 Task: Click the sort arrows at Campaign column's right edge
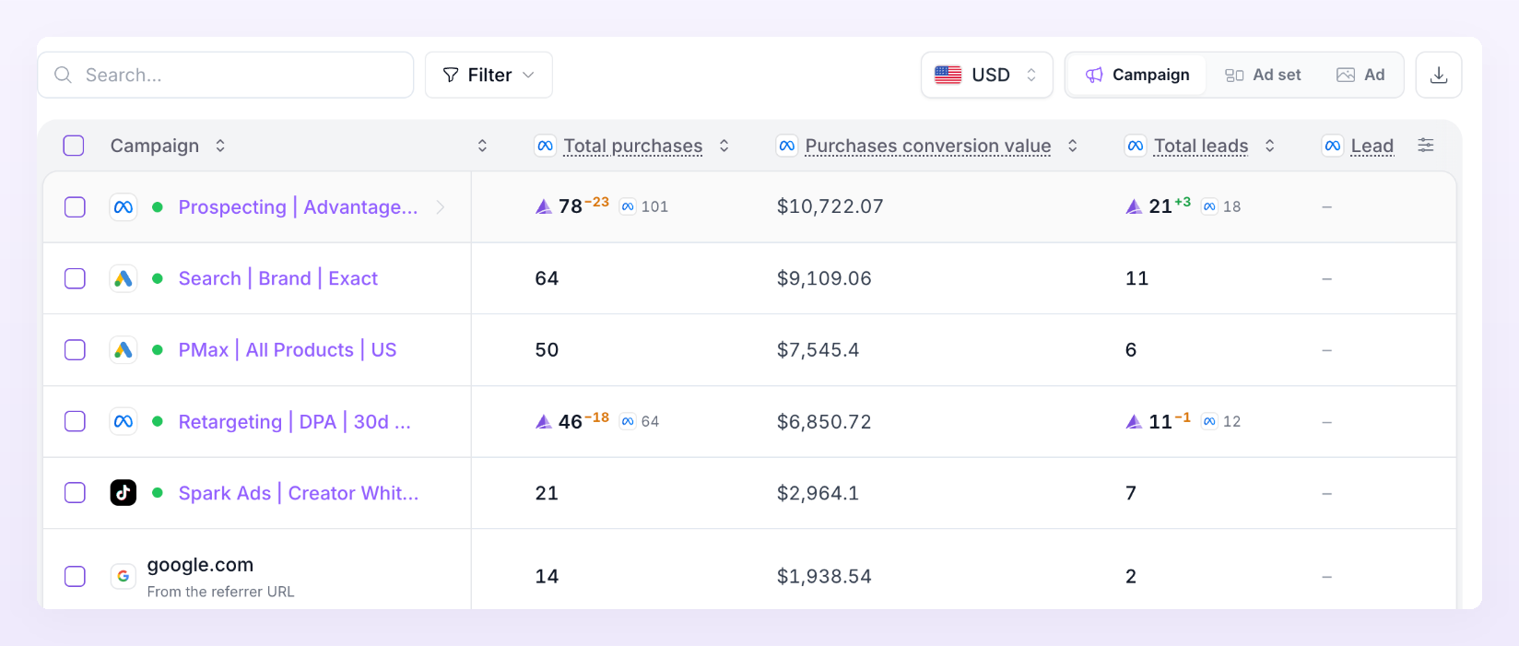482,146
